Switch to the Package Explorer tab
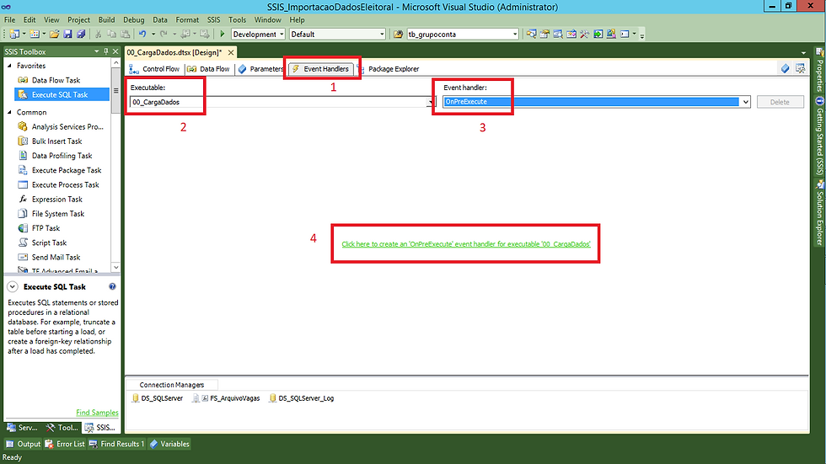The width and height of the screenshot is (826, 464). pyautogui.click(x=389, y=69)
